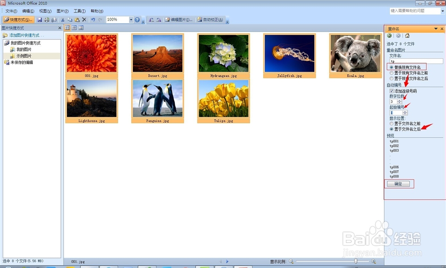Viewport: 446px width, 268px height.
Task: Click the rotate right icon
Action: coord(159,20)
